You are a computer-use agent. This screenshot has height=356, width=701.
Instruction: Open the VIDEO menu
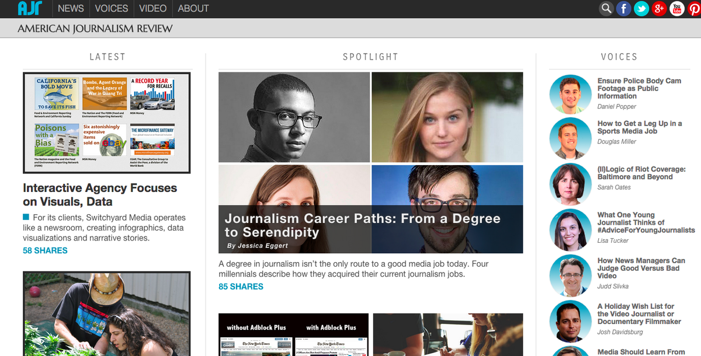click(x=153, y=8)
